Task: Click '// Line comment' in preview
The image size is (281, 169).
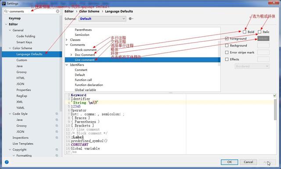Action: tap(85, 129)
